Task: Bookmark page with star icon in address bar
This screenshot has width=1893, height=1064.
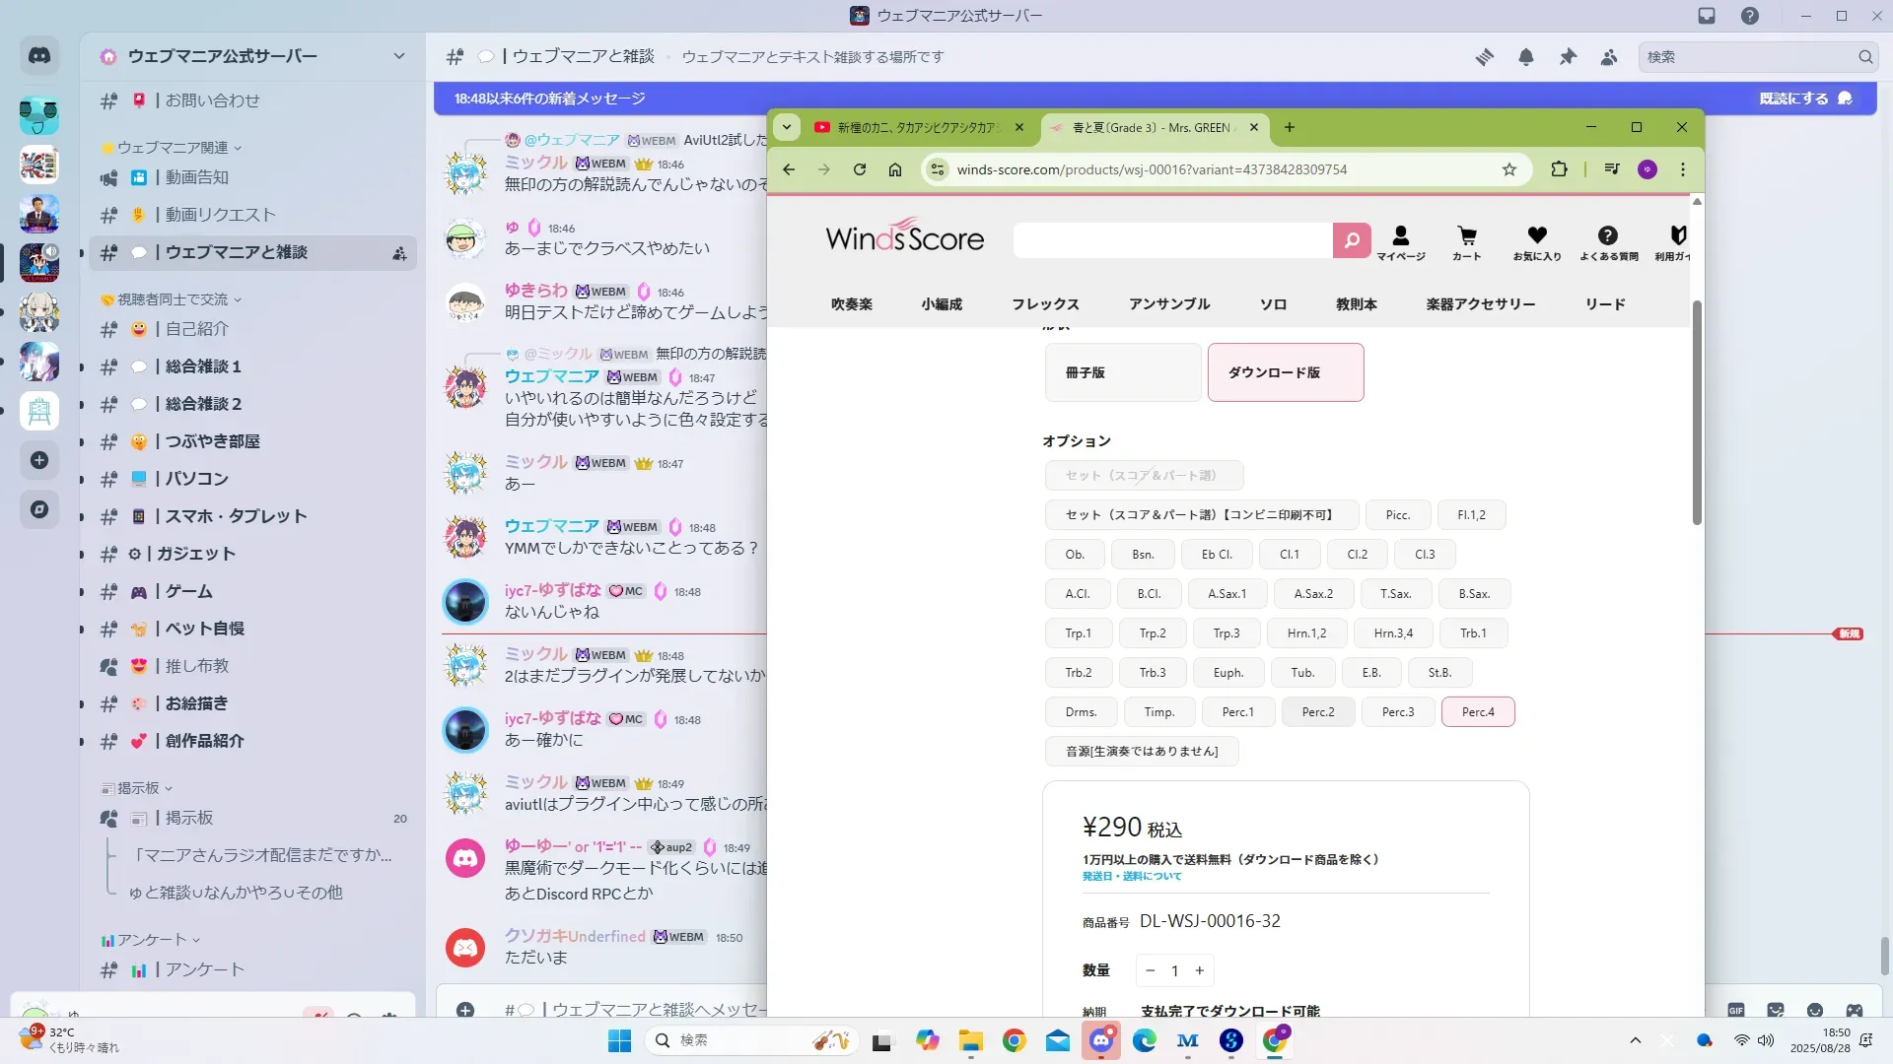Action: pos(1509,169)
